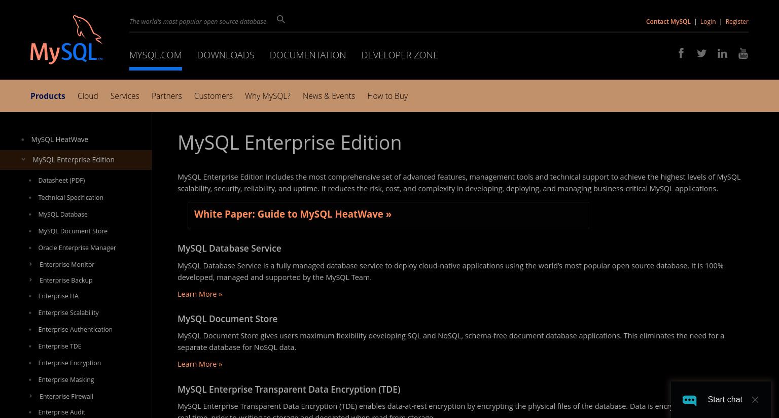This screenshot has height=418, width=779.
Task: Focus the search field in the header
Action: tap(198, 21)
